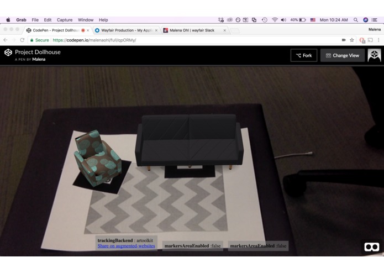
Task: Close the CodePen Project Dollhouse tab
Action: coord(88,30)
